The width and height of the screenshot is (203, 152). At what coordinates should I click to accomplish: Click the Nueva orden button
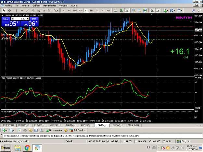[x=54, y=130]
